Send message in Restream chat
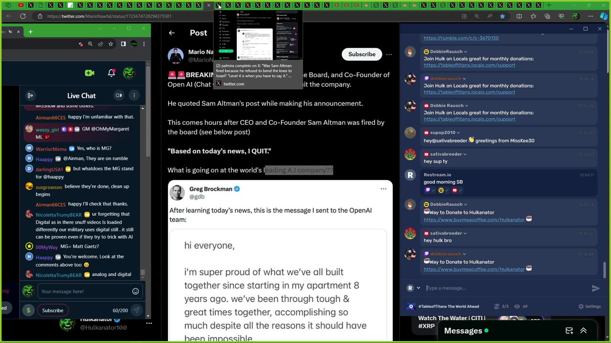The width and height of the screenshot is (611, 343). (x=595, y=288)
